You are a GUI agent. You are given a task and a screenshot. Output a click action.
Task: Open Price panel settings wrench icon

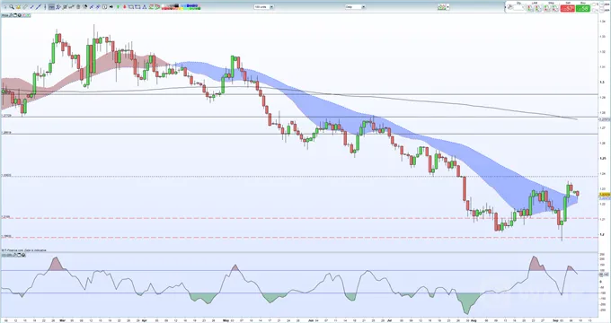coord(11,15)
